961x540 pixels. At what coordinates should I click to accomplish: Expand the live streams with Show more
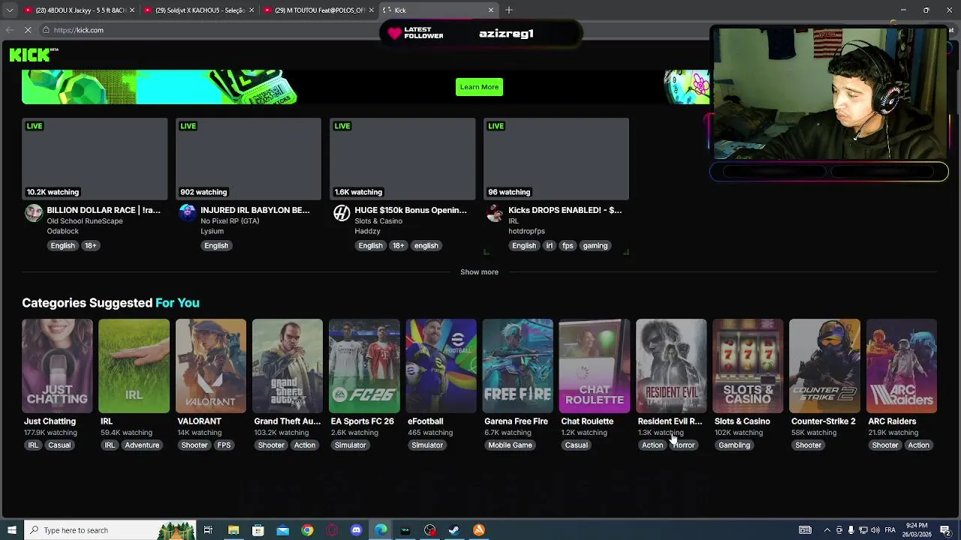(479, 272)
